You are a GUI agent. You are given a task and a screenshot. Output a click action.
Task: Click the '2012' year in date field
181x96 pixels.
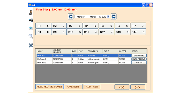pos(104,17)
